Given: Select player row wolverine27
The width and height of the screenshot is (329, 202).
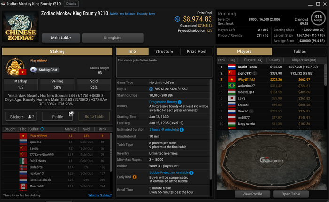Looking at the screenshot, I should pyautogui.click(x=270, y=86).
